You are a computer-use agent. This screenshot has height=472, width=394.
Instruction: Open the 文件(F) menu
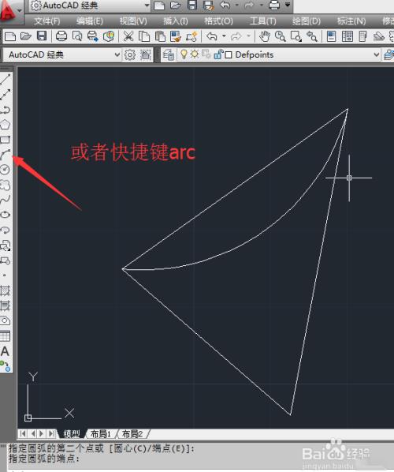tap(46, 21)
